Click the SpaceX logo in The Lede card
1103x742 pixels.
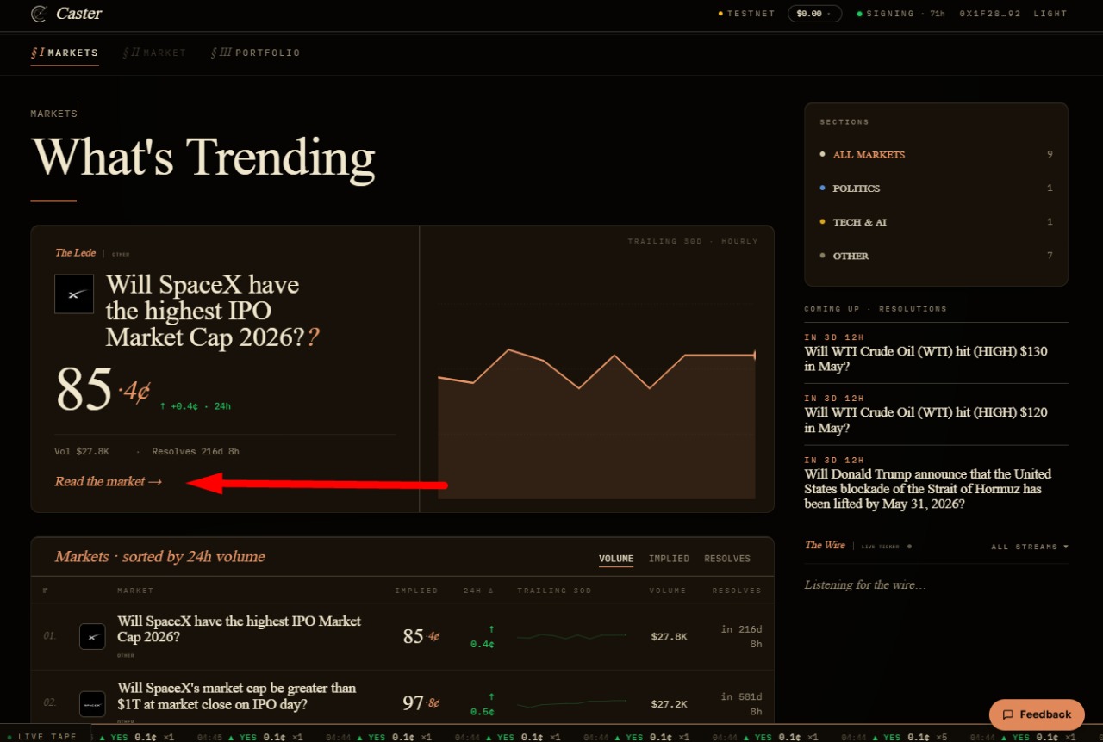[74, 294]
